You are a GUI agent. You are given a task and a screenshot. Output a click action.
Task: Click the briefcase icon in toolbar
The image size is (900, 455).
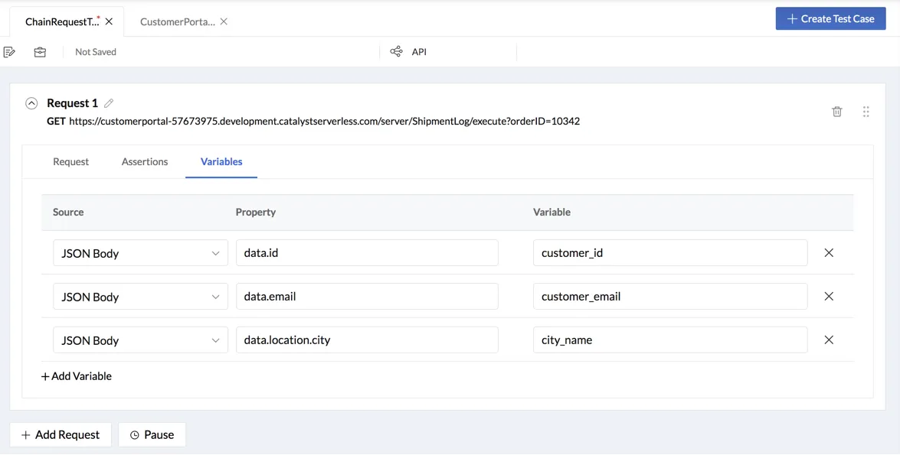point(40,52)
